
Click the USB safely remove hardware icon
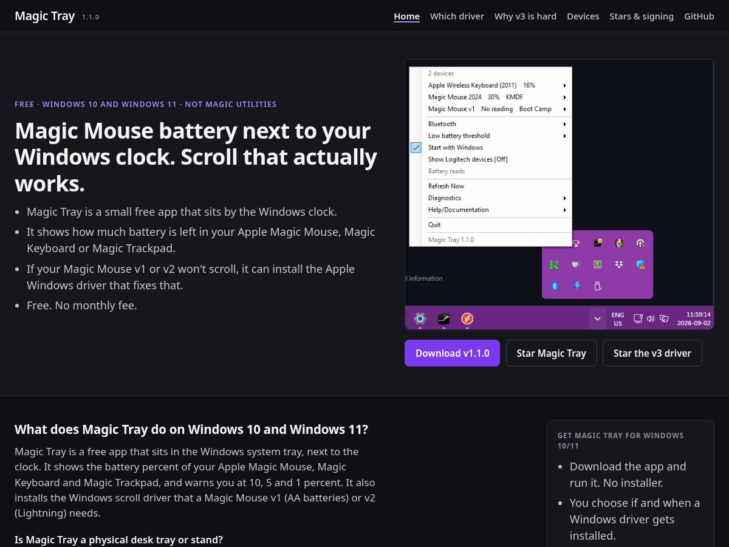pyautogui.click(x=597, y=286)
